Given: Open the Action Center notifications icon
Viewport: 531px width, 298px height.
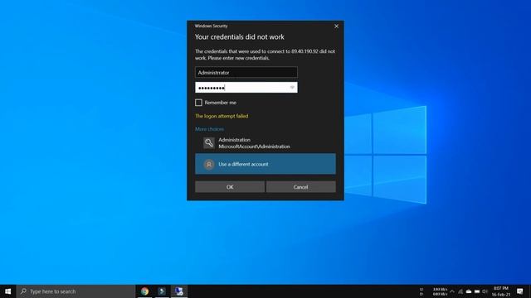Looking at the screenshot, I should coord(520,291).
